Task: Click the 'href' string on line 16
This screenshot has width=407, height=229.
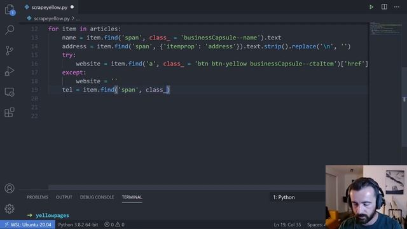Action: coord(354,64)
